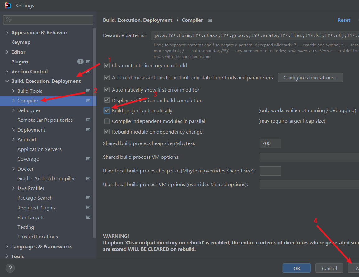Click project settings icon beside Coverage
The height and width of the screenshot is (277, 359).
coord(88,159)
